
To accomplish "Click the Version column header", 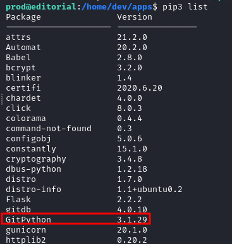I will [x=135, y=17].
